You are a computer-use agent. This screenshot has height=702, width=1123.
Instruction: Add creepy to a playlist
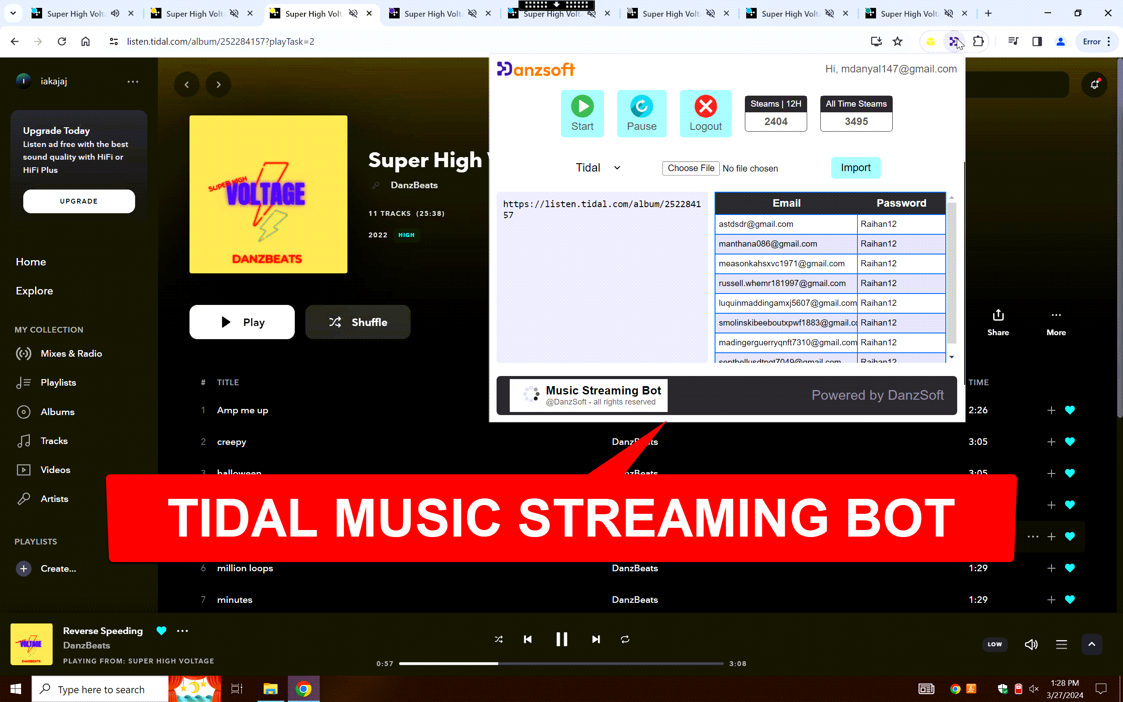pyautogui.click(x=1051, y=441)
